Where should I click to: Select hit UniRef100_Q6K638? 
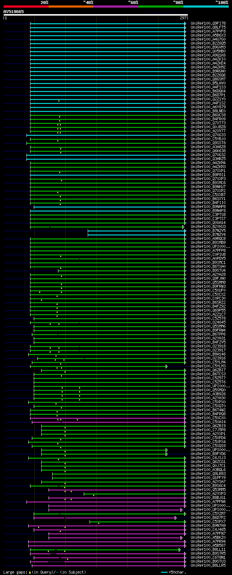208,151
